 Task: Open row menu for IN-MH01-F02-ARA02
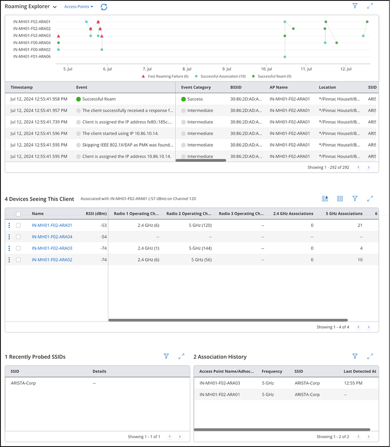(9, 260)
